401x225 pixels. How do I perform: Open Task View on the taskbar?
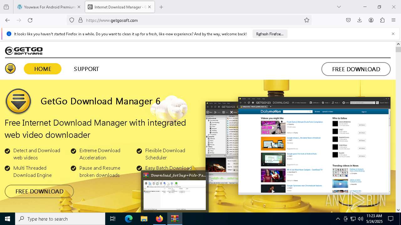click(113, 219)
